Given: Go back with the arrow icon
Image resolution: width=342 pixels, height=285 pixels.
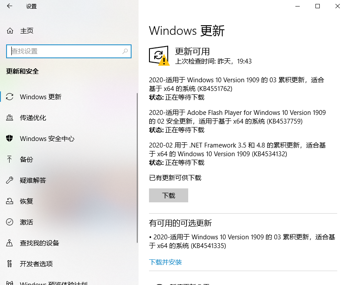Looking at the screenshot, I should (x=10, y=6).
